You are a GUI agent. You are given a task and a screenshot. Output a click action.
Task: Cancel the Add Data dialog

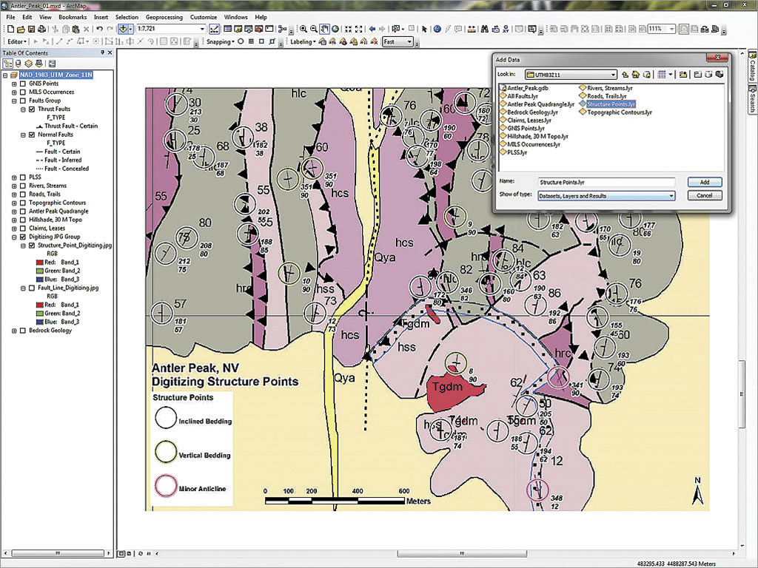point(704,196)
